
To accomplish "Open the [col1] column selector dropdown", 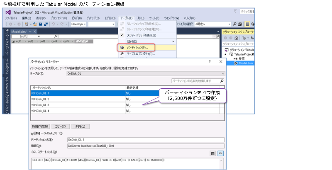I will tap(39, 36).
